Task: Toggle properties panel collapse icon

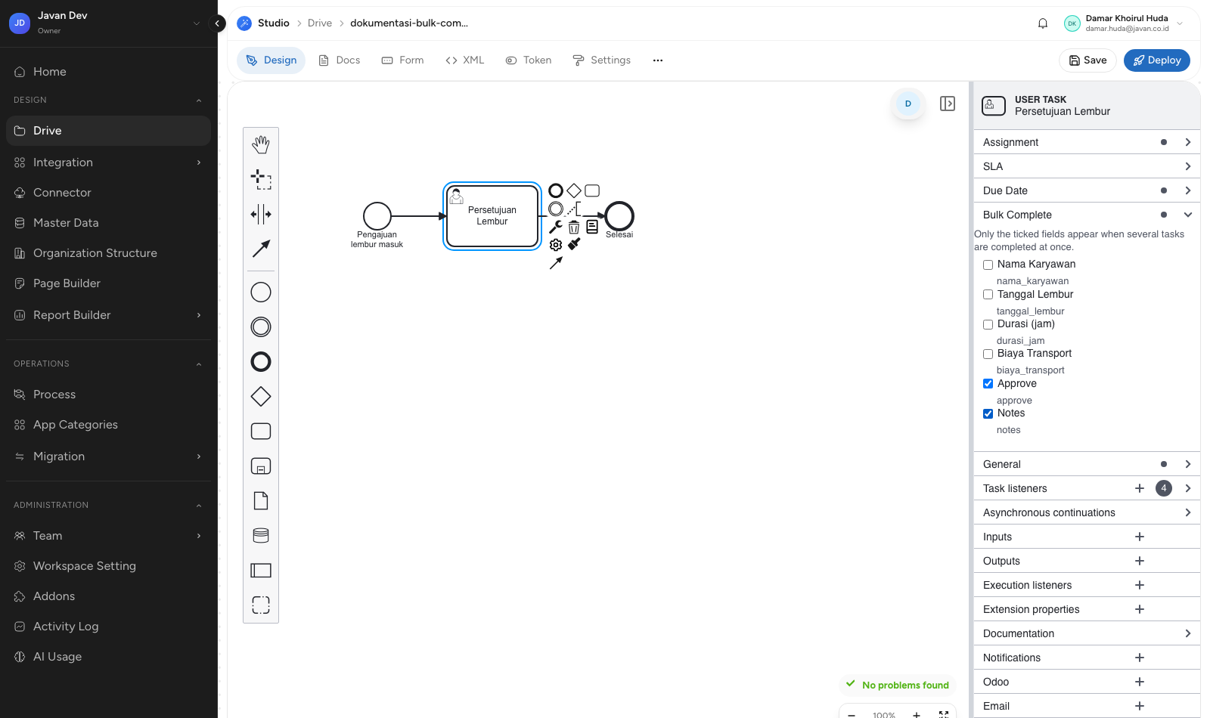Action: coord(948,104)
